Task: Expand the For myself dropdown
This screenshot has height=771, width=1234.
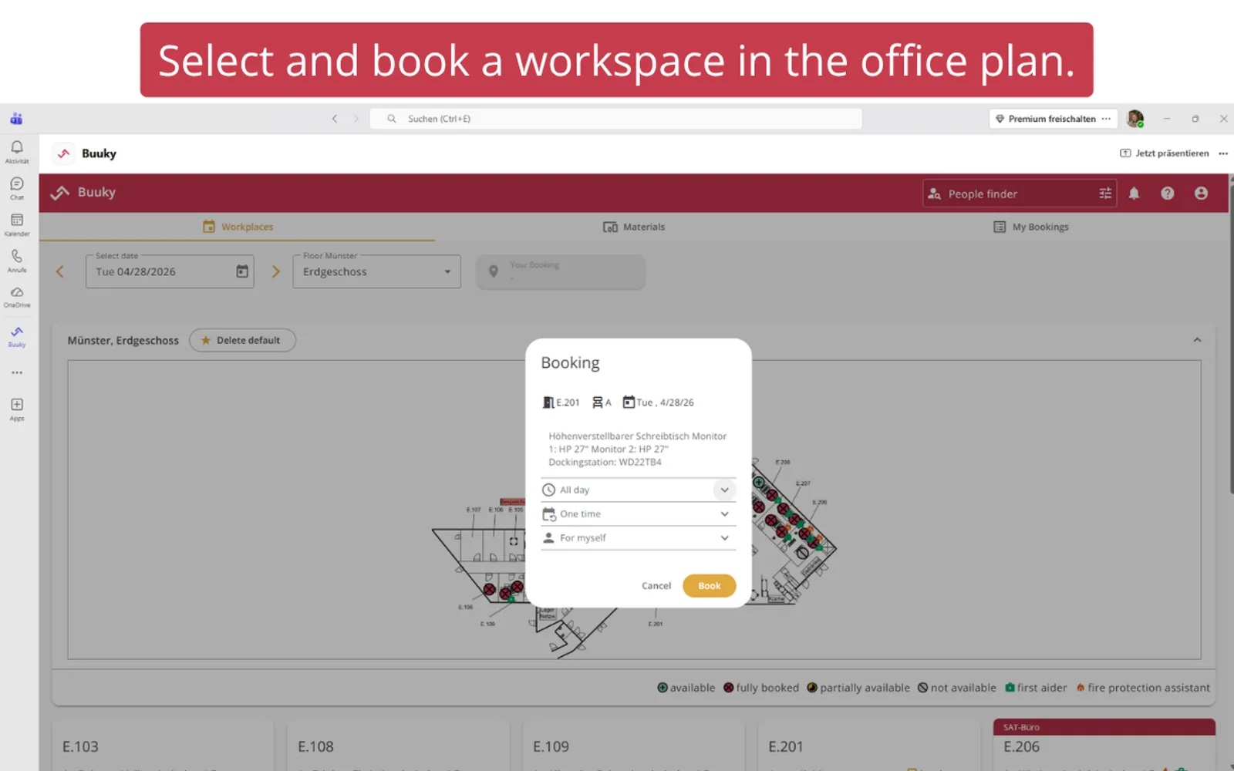Action: pos(639,537)
